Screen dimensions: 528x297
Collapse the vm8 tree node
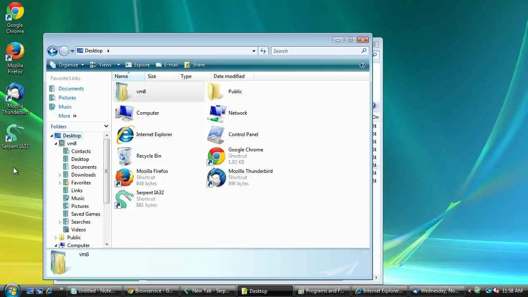coord(56,144)
